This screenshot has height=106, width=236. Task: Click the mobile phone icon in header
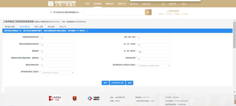pos(163,4)
